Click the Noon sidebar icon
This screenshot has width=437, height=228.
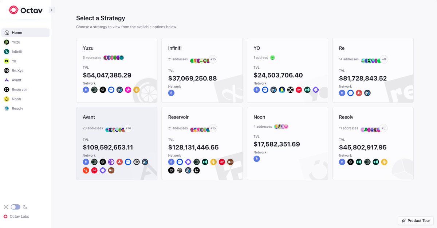tap(7, 99)
